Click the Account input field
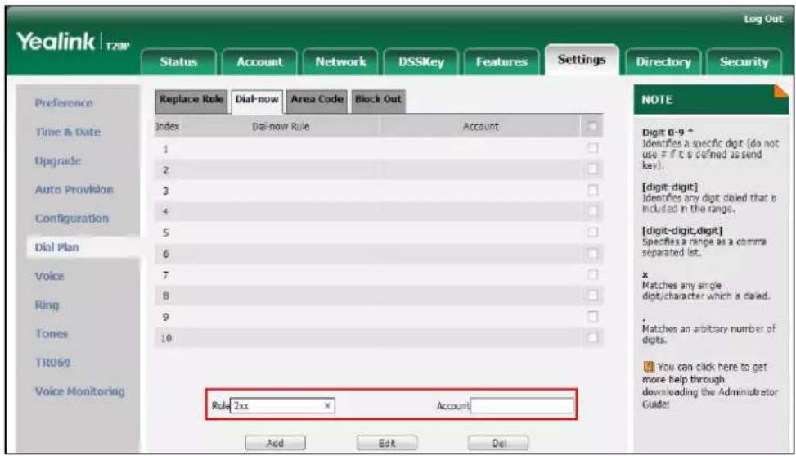The width and height of the screenshot is (796, 456). [x=522, y=405]
